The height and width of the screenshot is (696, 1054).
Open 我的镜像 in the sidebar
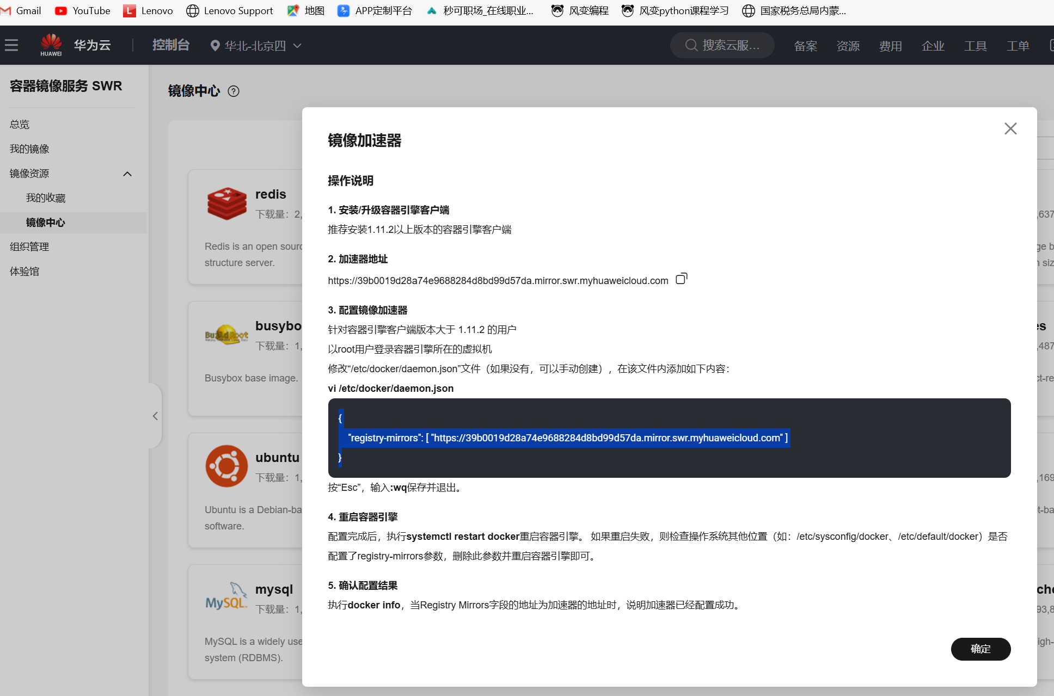(x=29, y=149)
